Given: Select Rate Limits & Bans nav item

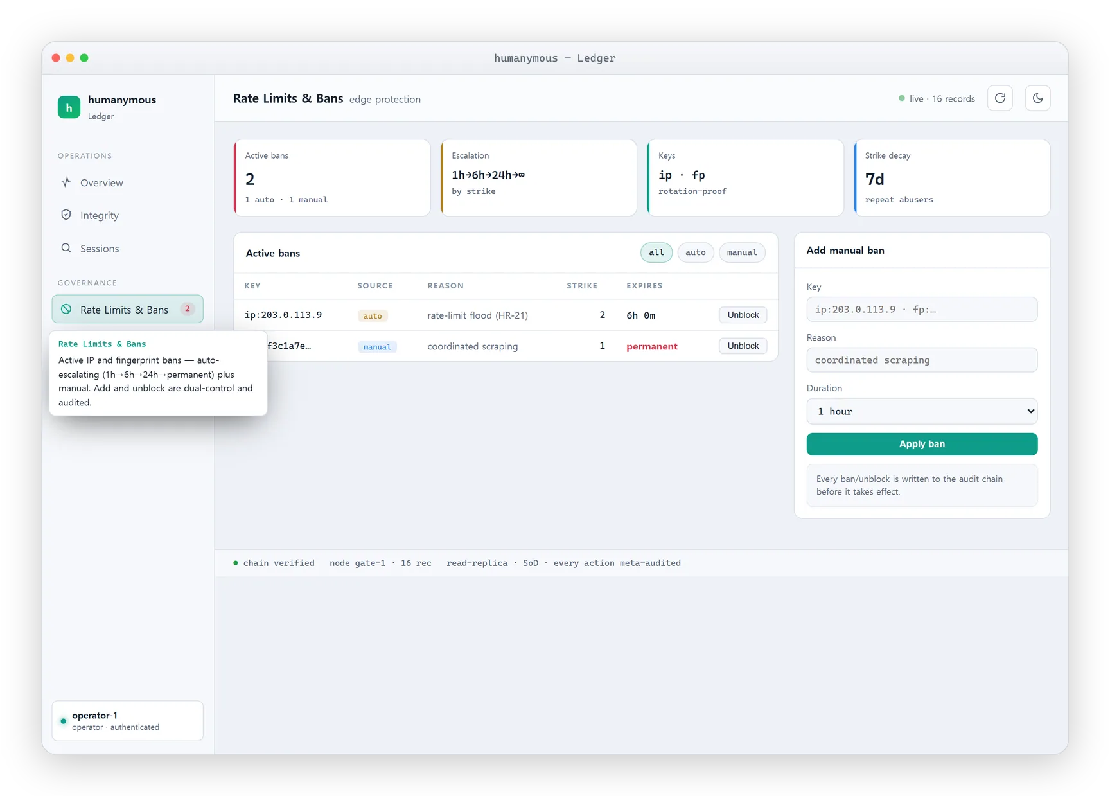Looking at the screenshot, I should (x=128, y=309).
